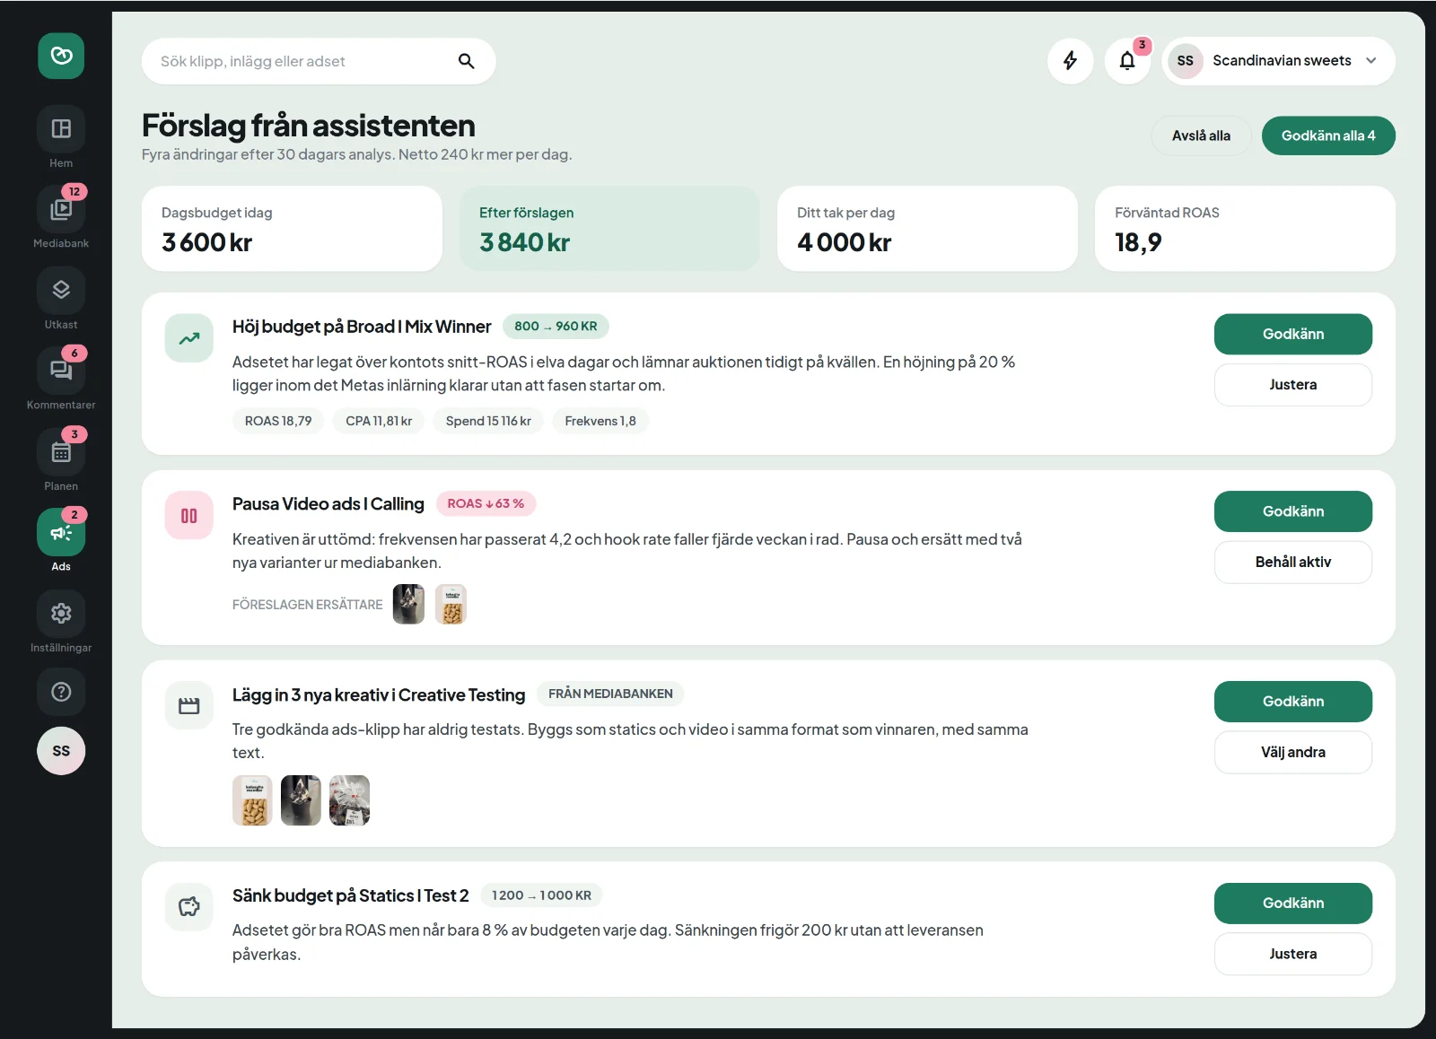Click the trending-up icon on Höj budget card
Screen dimensions: 1436x1039
pyautogui.click(x=189, y=338)
